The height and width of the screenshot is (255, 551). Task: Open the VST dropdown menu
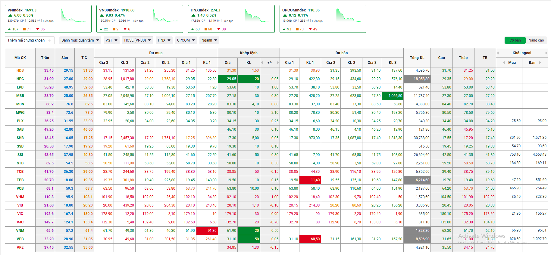click(x=111, y=40)
